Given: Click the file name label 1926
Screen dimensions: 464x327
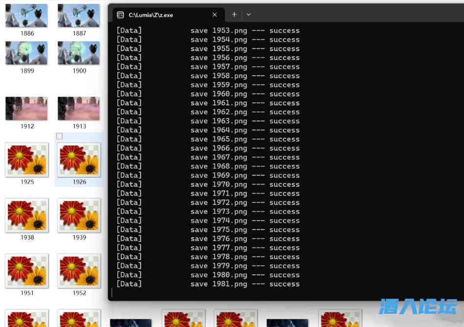Looking at the screenshot, I should (x=79, y=182).
